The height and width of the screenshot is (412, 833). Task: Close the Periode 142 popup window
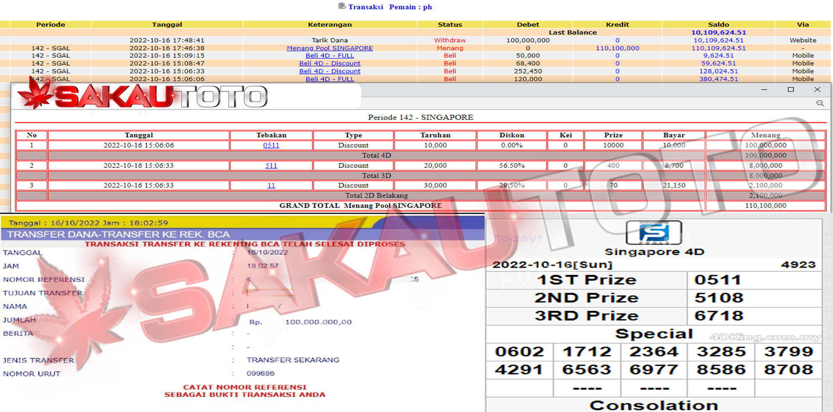[817, 90]
